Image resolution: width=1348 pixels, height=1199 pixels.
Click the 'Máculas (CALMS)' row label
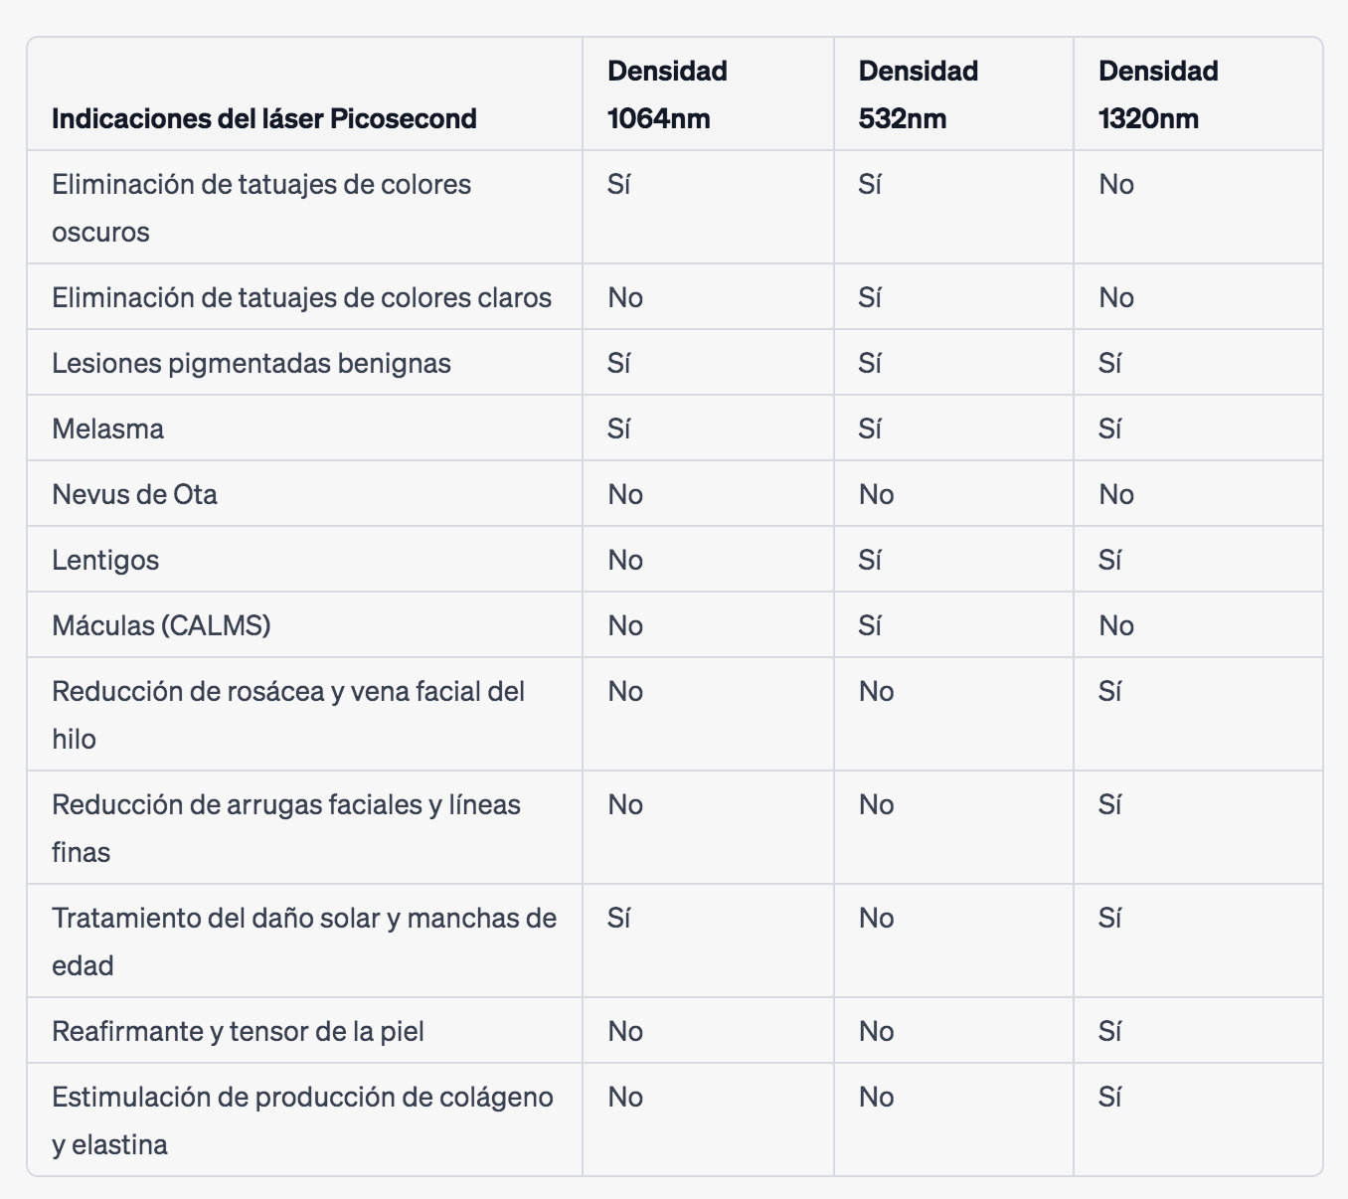[x=161, y=625]
